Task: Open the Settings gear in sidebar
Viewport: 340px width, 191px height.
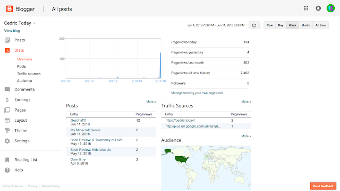Action: [7, 141]
